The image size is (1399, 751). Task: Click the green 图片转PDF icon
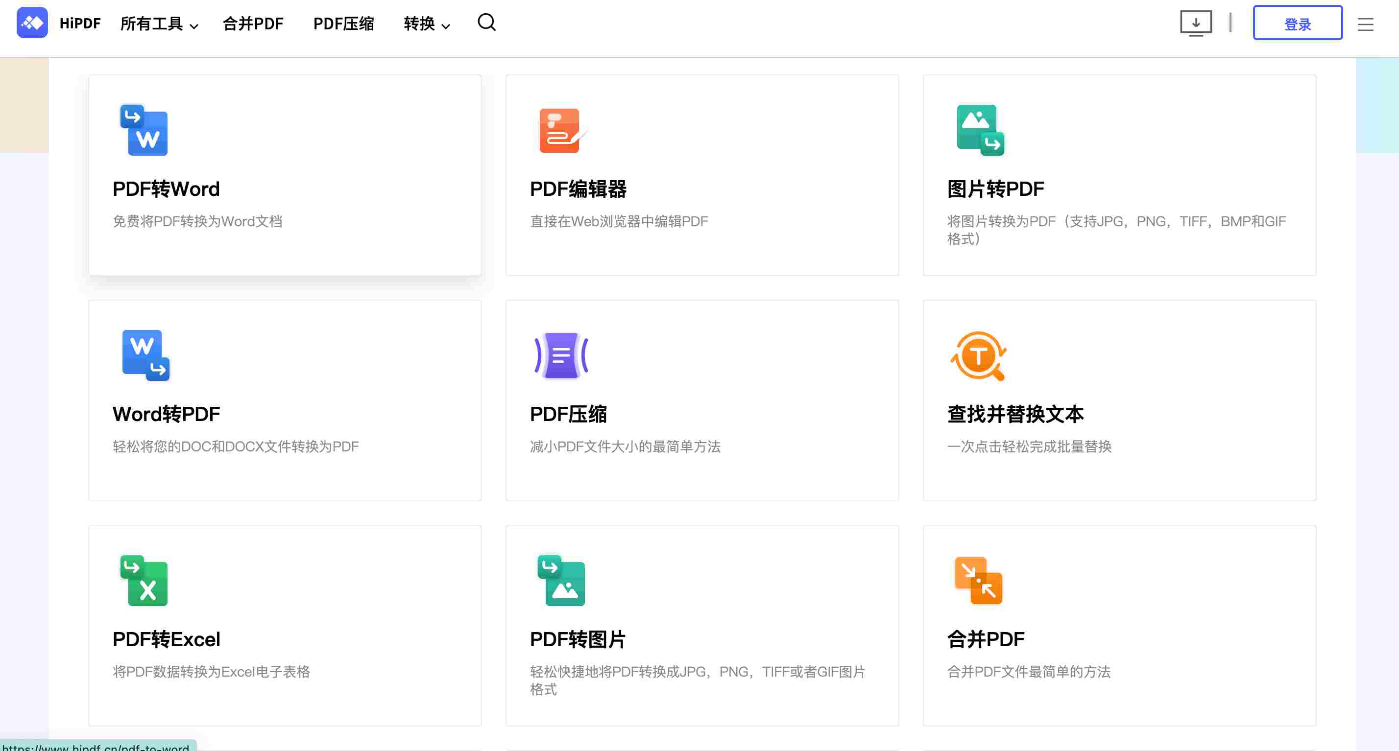tap(980, 130)
